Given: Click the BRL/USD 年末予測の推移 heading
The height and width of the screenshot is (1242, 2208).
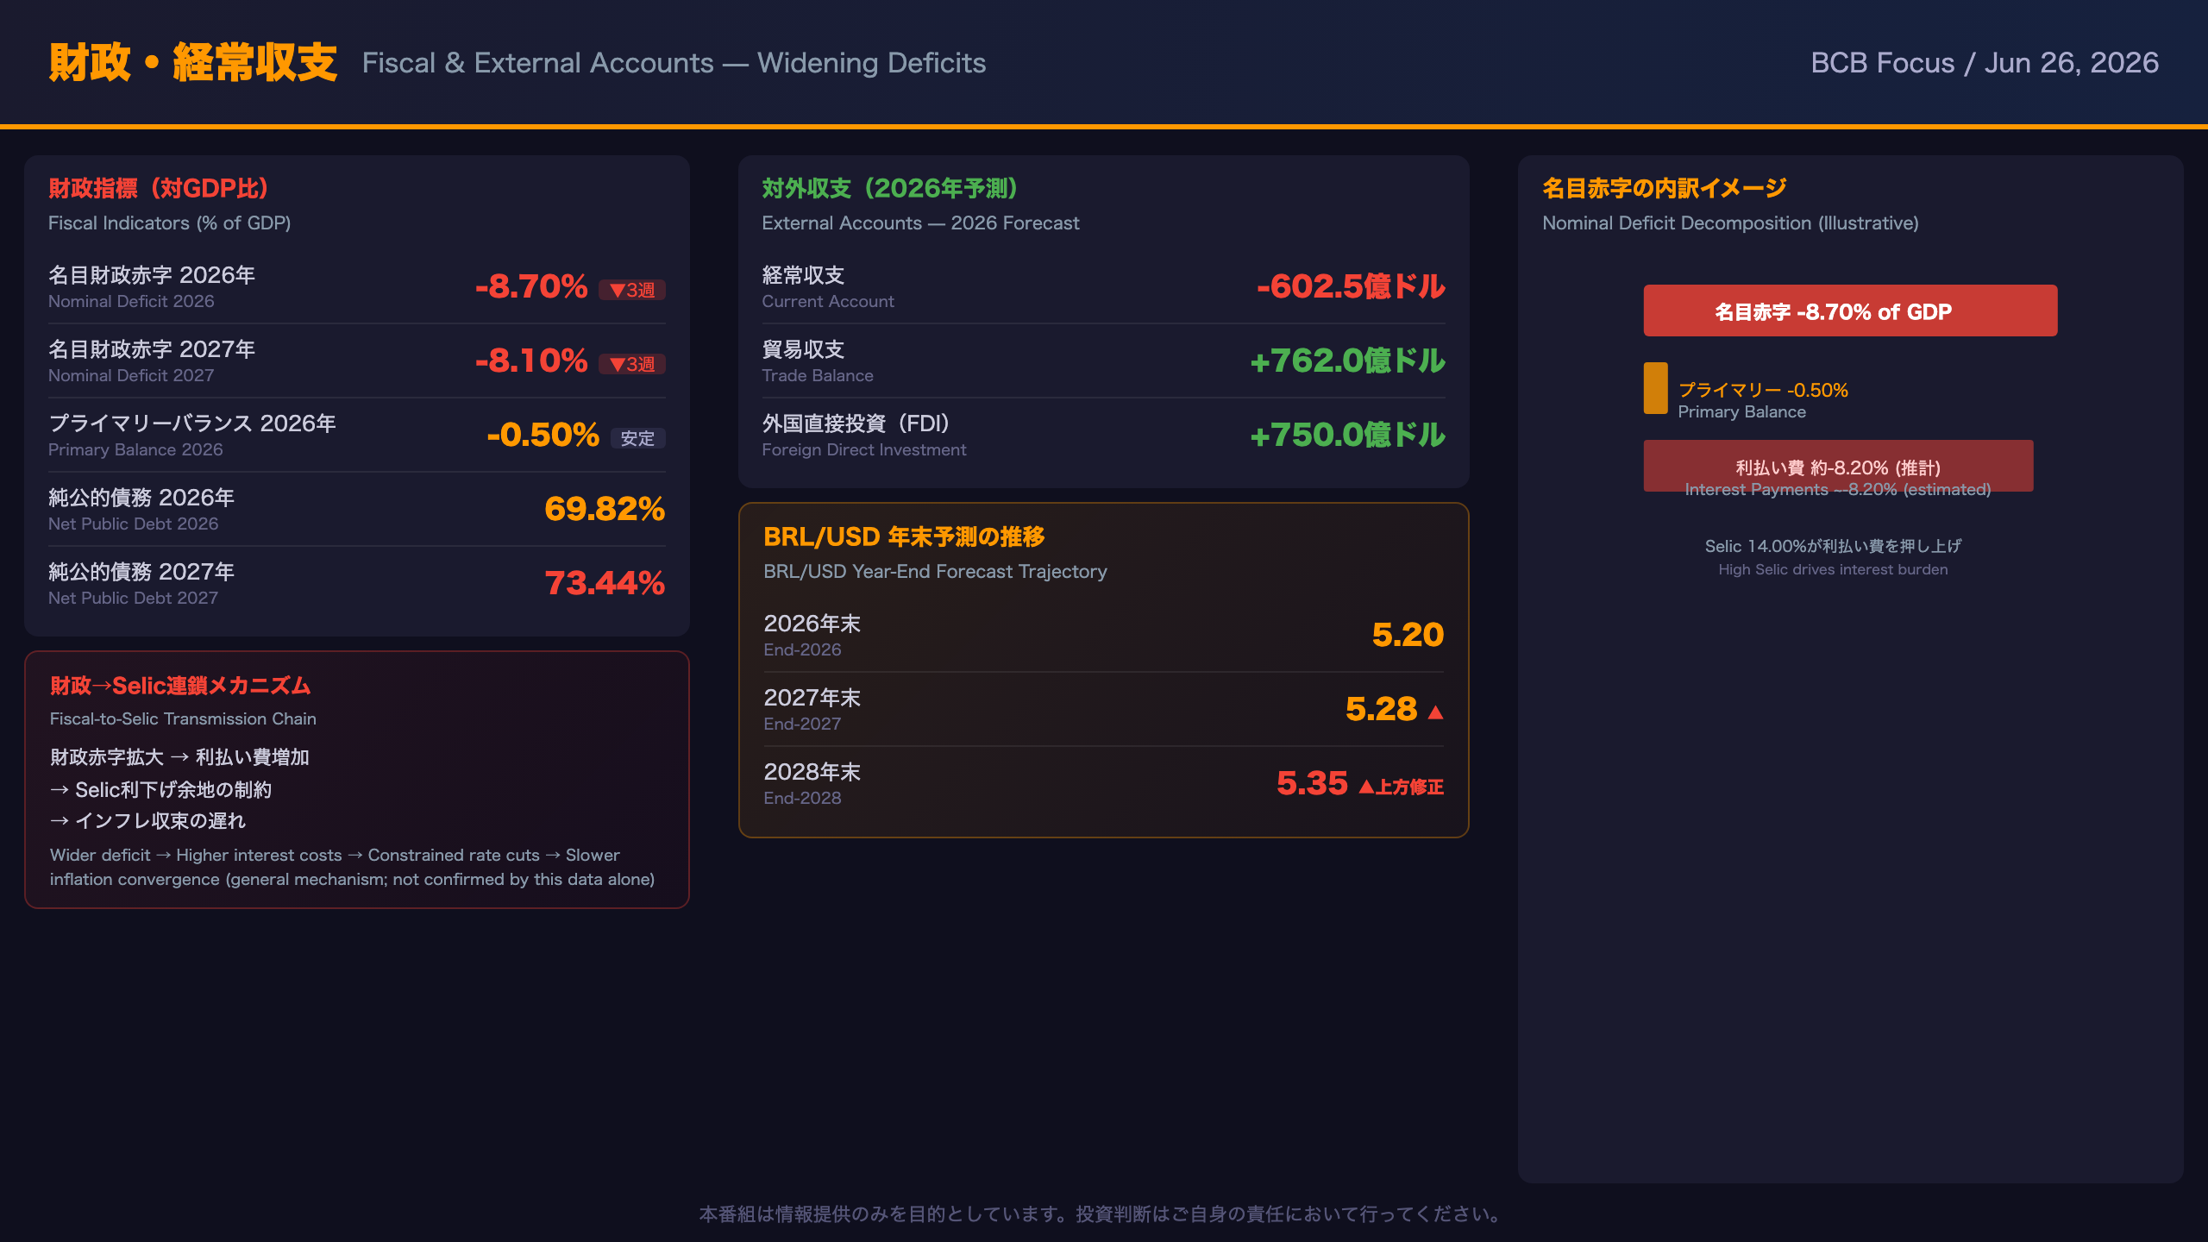Looking at the screenshot, I should [904, 536].
